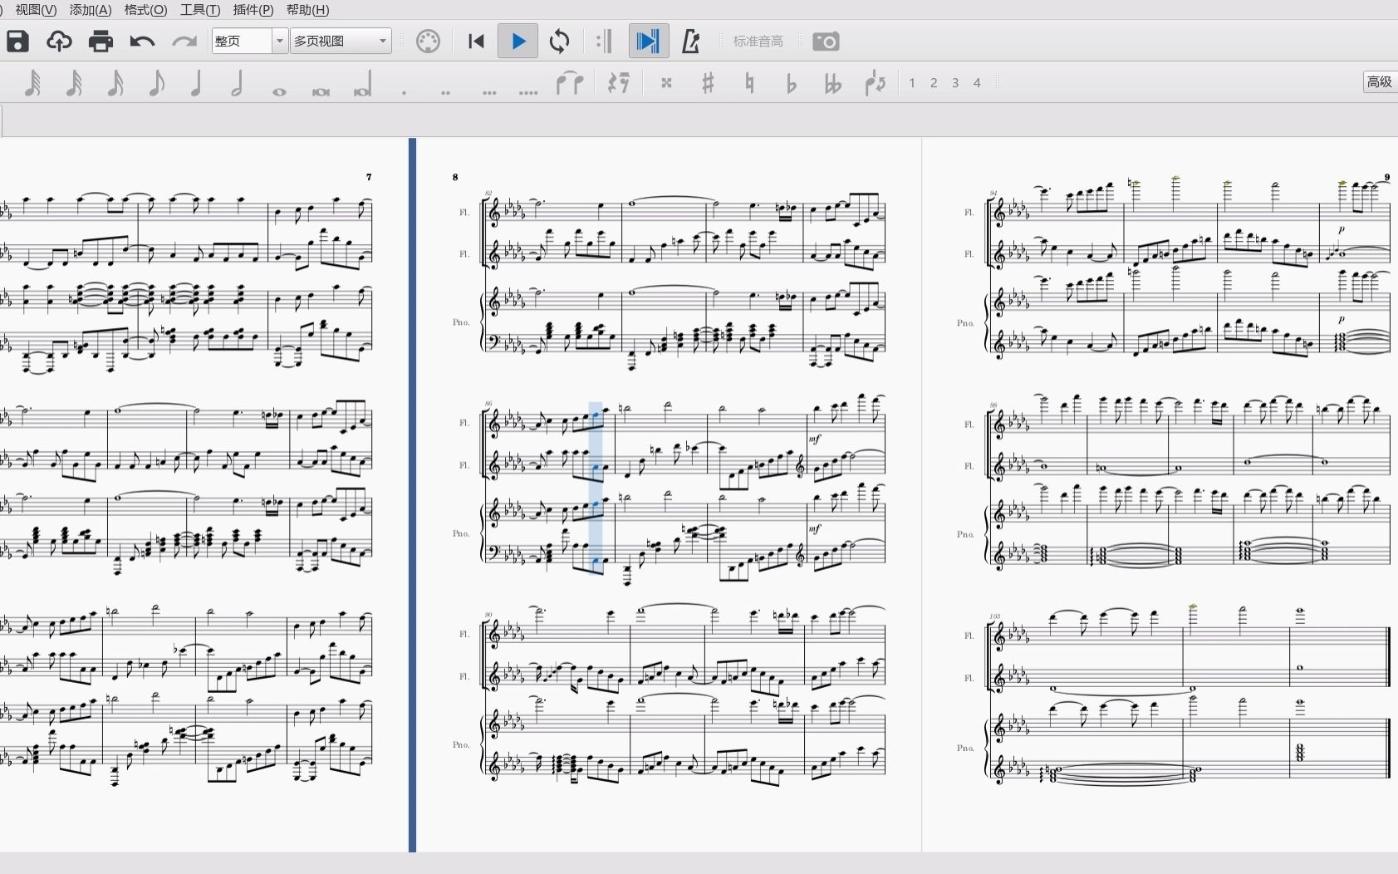Image resolution: width=1398 pixels, height=874 pixels.
Task: Add a double augmentation dot
Action: [x=445, y=92]
